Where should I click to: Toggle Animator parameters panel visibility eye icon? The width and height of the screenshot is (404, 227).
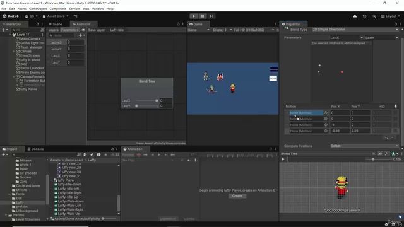(x=83, y=30)
